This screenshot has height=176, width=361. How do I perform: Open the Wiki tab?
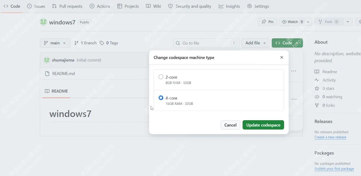point(153,6)
